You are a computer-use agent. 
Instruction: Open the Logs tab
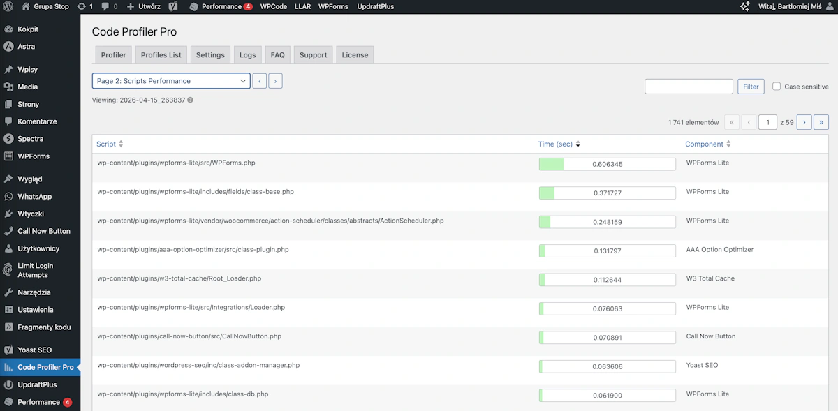click(x=248, y=55)
